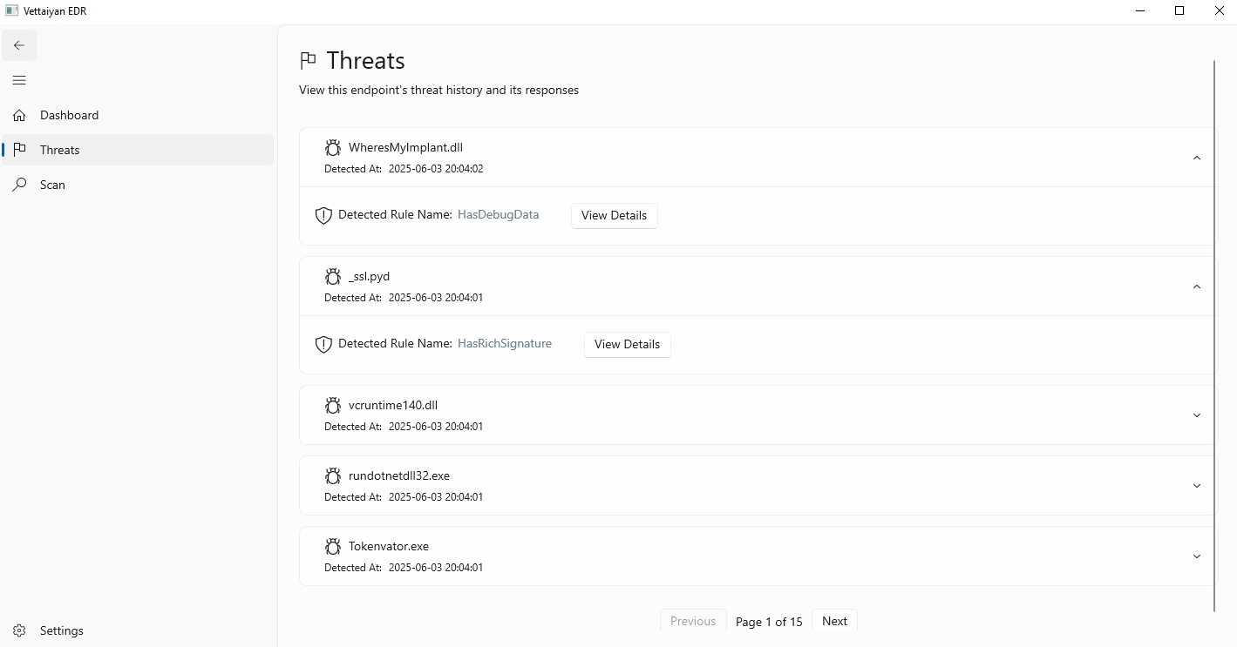Click the shield icon next to HasDebugData rule
1237x647 pixels.
323,214
